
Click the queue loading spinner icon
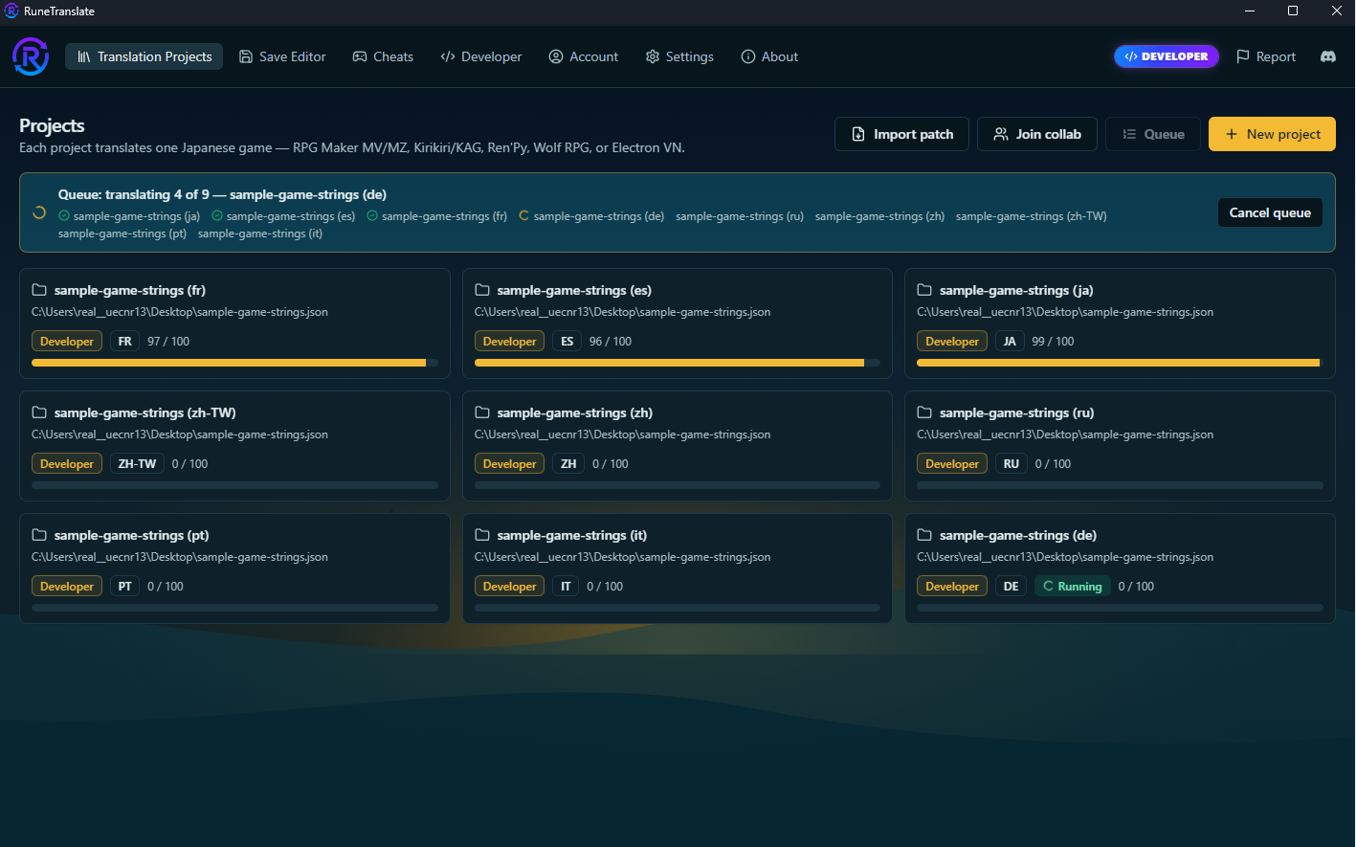click(39, 212)
